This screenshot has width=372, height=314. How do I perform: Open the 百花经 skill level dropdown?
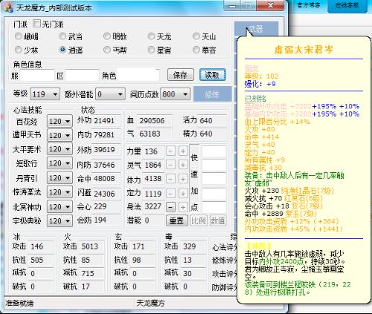click(x=60, y=121)
